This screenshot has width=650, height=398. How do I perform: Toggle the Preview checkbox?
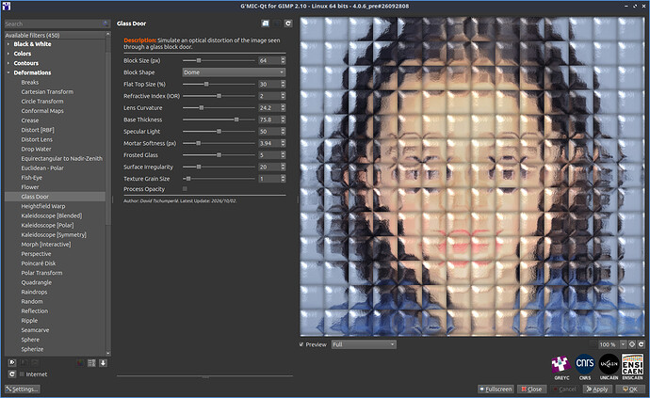coord(301,344)
